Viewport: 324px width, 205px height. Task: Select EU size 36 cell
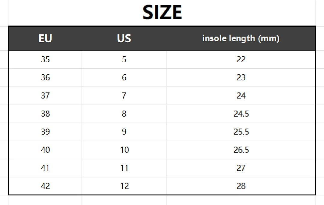[45, 78]
